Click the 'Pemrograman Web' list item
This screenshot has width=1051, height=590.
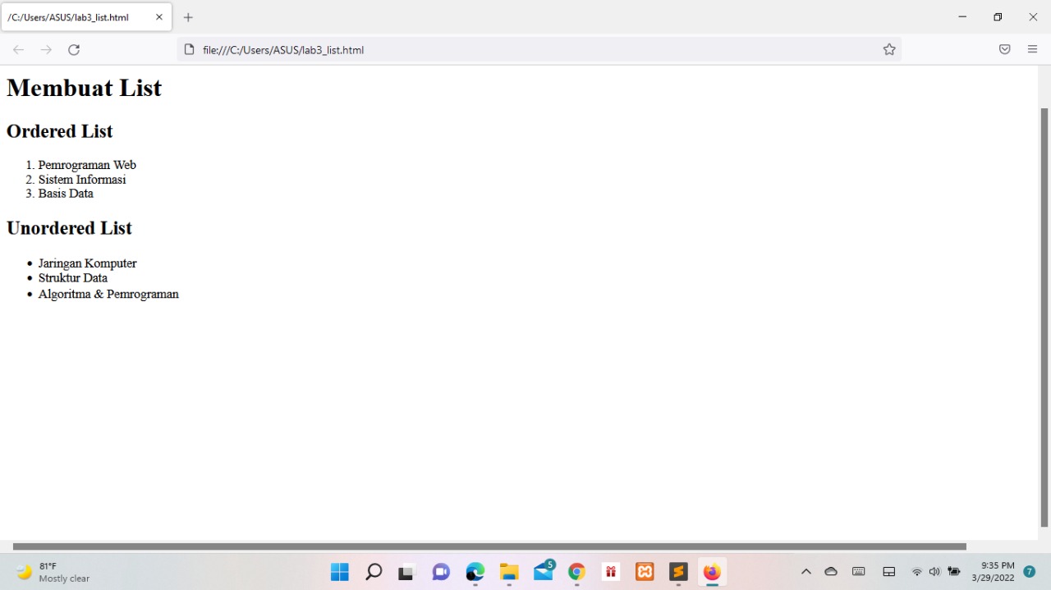pos(87,165)
